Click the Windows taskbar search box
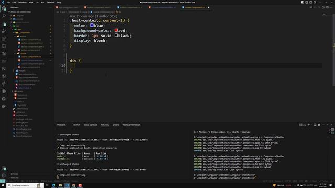This screenshot has height=188, width=335. [x=25, y=185]
